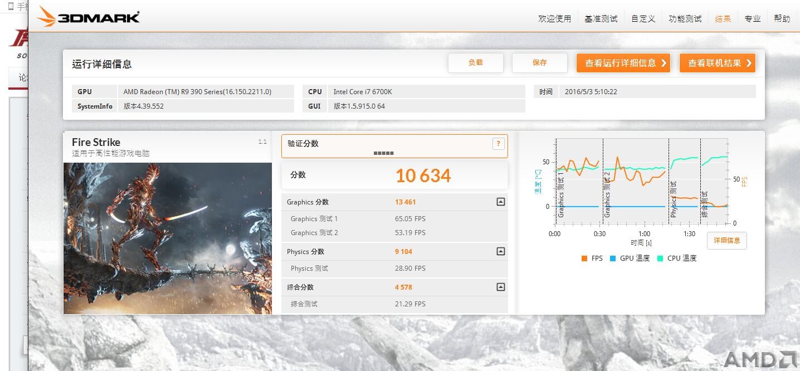Screen dimensions: 800x371
Task: Click 适用于高性能游戏电脑 subtitle
Action: [x=111, y=153]
